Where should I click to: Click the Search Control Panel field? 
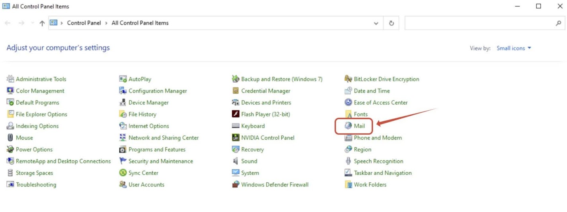(485, 23)
